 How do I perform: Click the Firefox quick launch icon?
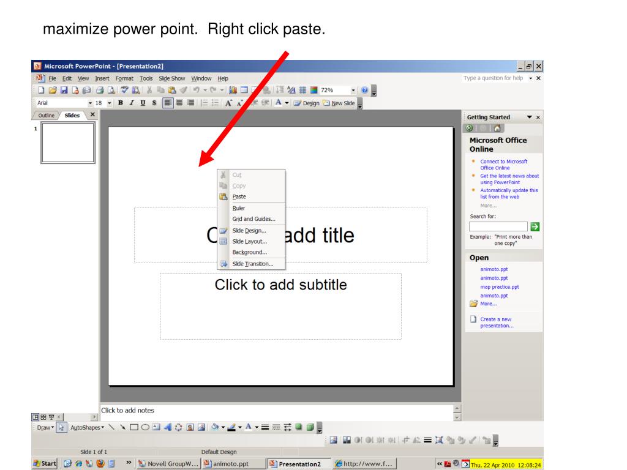coord(100,464)
